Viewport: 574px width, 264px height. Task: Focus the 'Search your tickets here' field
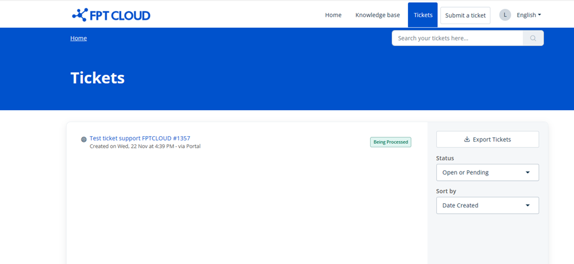(457, 38)
